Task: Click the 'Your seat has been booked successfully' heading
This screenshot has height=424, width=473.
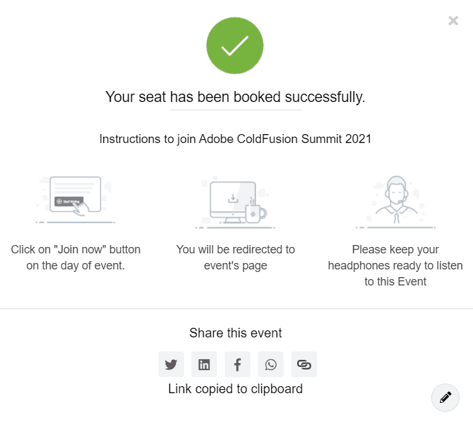Action: [236, 97]
